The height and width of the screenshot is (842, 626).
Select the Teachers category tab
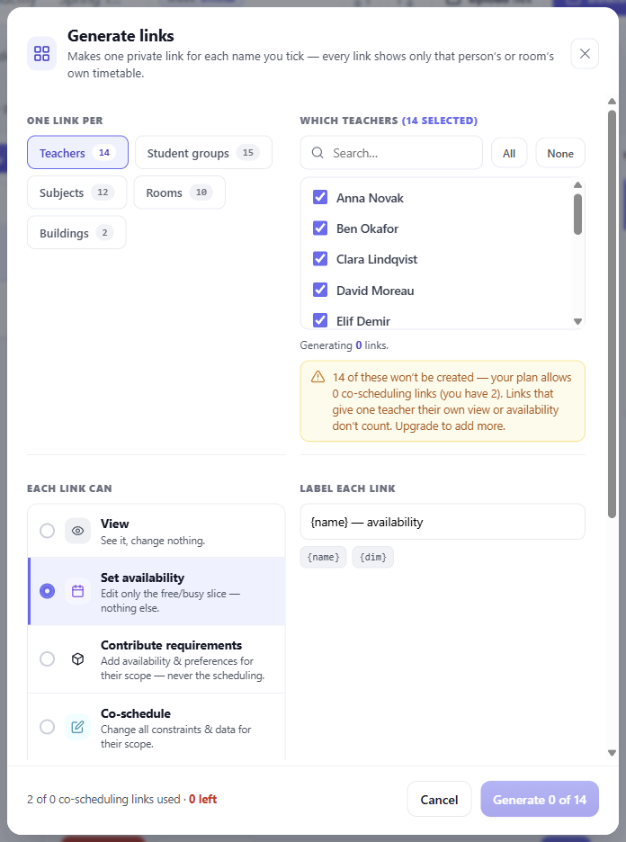click(x=78, y=153)
